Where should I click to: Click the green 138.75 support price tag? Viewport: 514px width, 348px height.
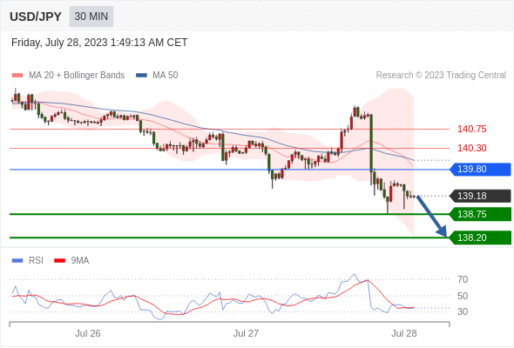(480, 214)
